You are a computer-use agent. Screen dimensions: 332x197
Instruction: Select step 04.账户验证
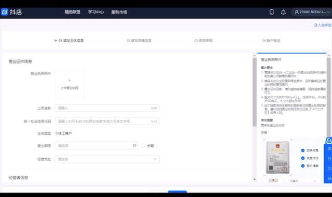[x=271, y=40]
